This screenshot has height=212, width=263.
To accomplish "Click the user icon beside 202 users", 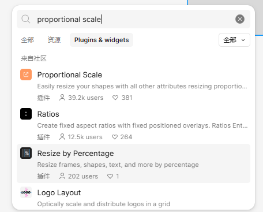I will [62, 176].
